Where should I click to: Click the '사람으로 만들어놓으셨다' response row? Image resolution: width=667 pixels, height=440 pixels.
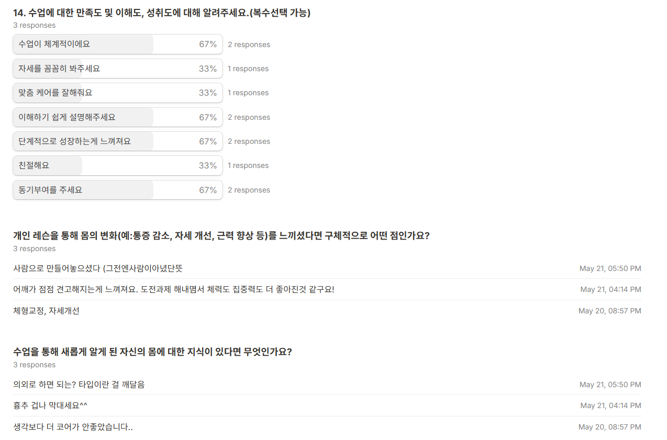point(98,268)
